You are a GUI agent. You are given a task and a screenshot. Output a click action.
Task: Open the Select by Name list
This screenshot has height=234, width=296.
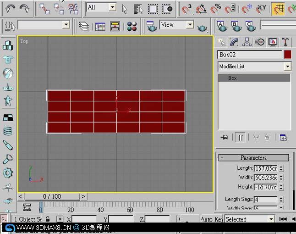[x=138, y=9]
